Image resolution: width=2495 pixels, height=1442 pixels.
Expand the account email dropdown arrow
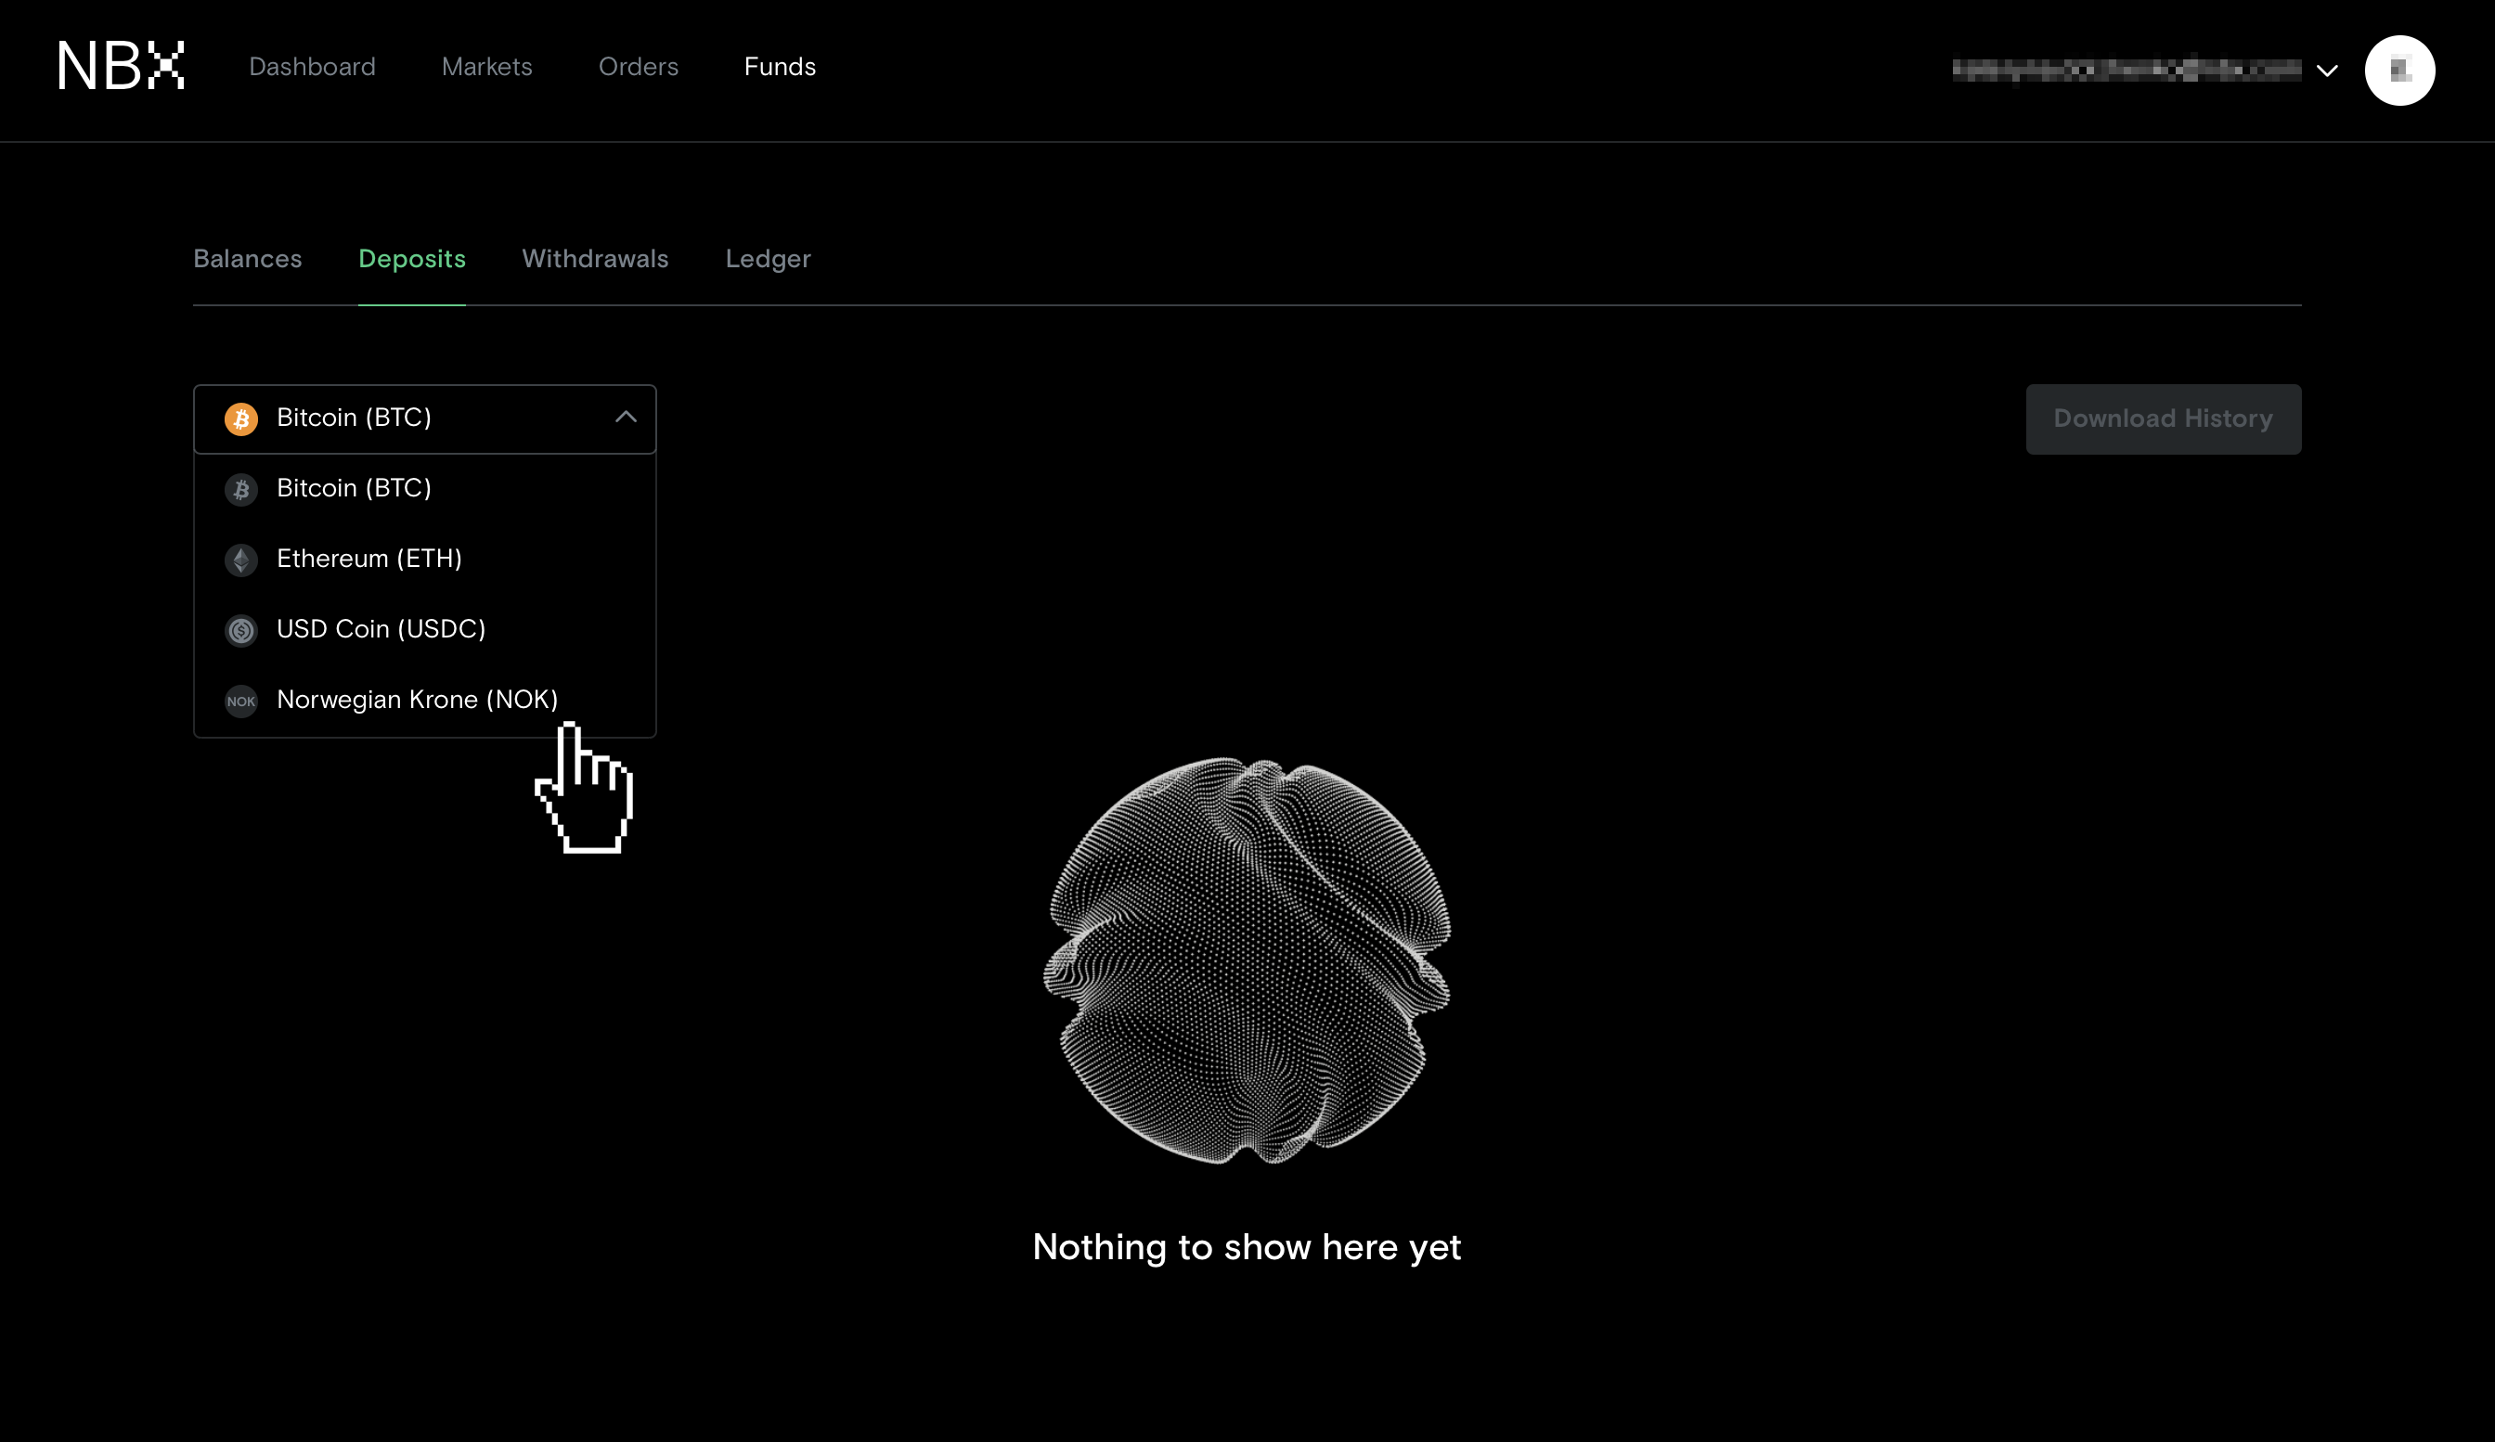point(2327,71)
